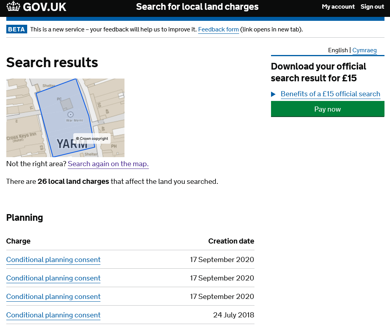Click the 26 local land charges text
The height and width of the screenshot is (328, 390).
coord(73,181)
